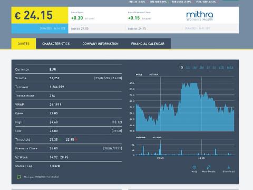
Task: Select the 1Y chart range
Action: click(x=208, y=68)
